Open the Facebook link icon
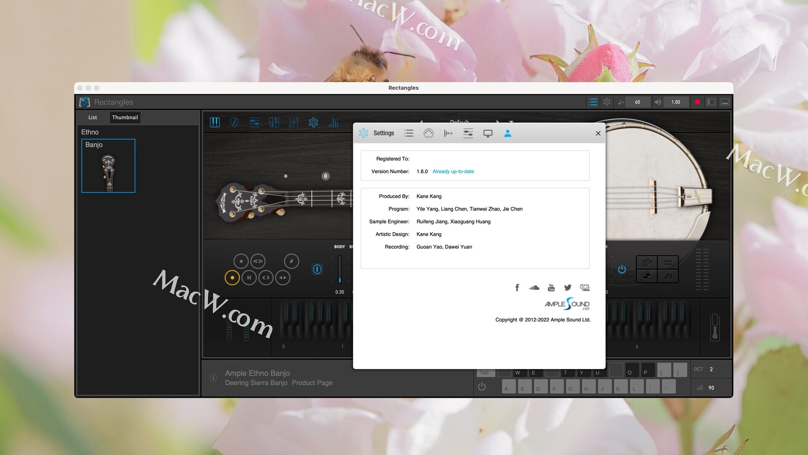Screen dimensions: 808x455 click(x=517, y=287)
